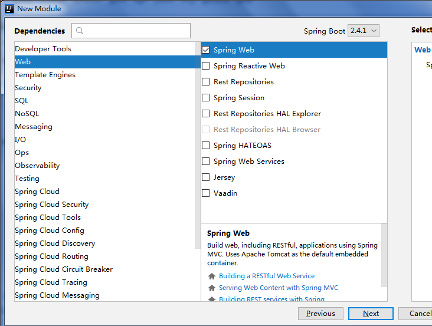The height and width of the screenshot is (326, 432).
Task: Click the IntelliJ IDEA logo in title bar
Action: tap(9, 9)
